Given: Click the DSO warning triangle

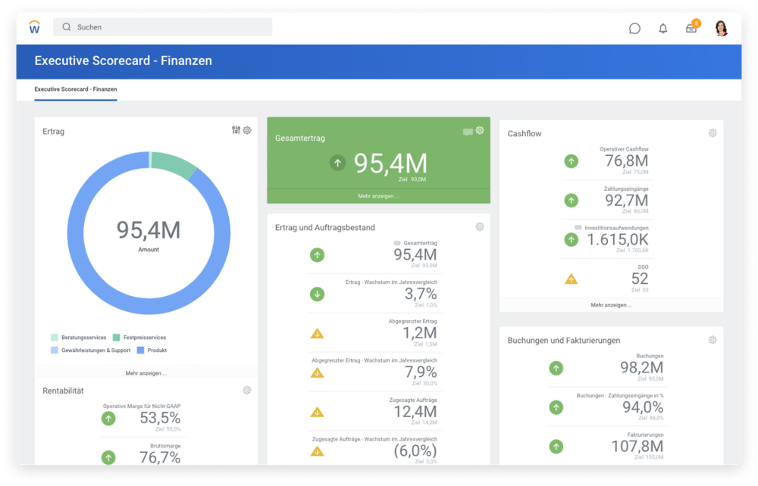Looking at the screenshot, I should tap(572, 279).
